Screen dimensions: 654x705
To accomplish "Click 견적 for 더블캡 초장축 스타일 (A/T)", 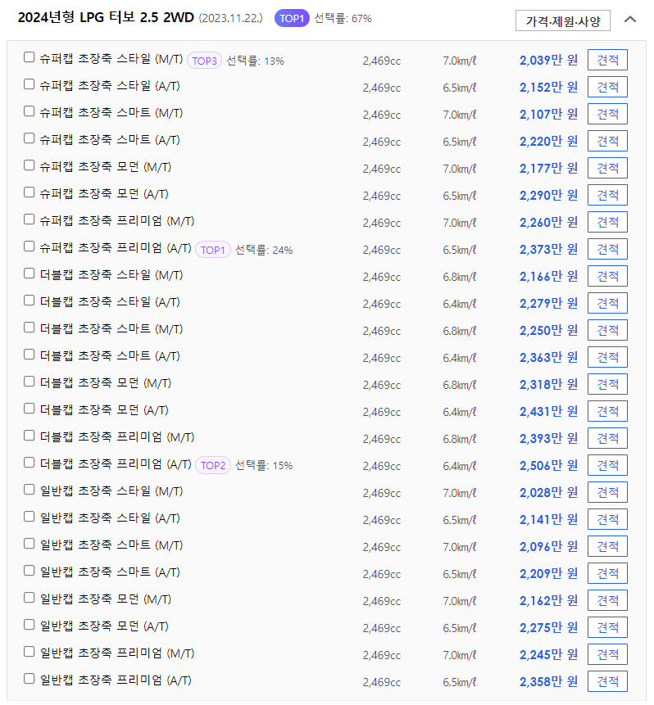I will [x=607, y=303].
